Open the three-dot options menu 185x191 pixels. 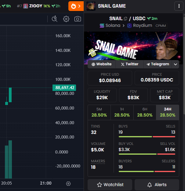pos(179,6)
